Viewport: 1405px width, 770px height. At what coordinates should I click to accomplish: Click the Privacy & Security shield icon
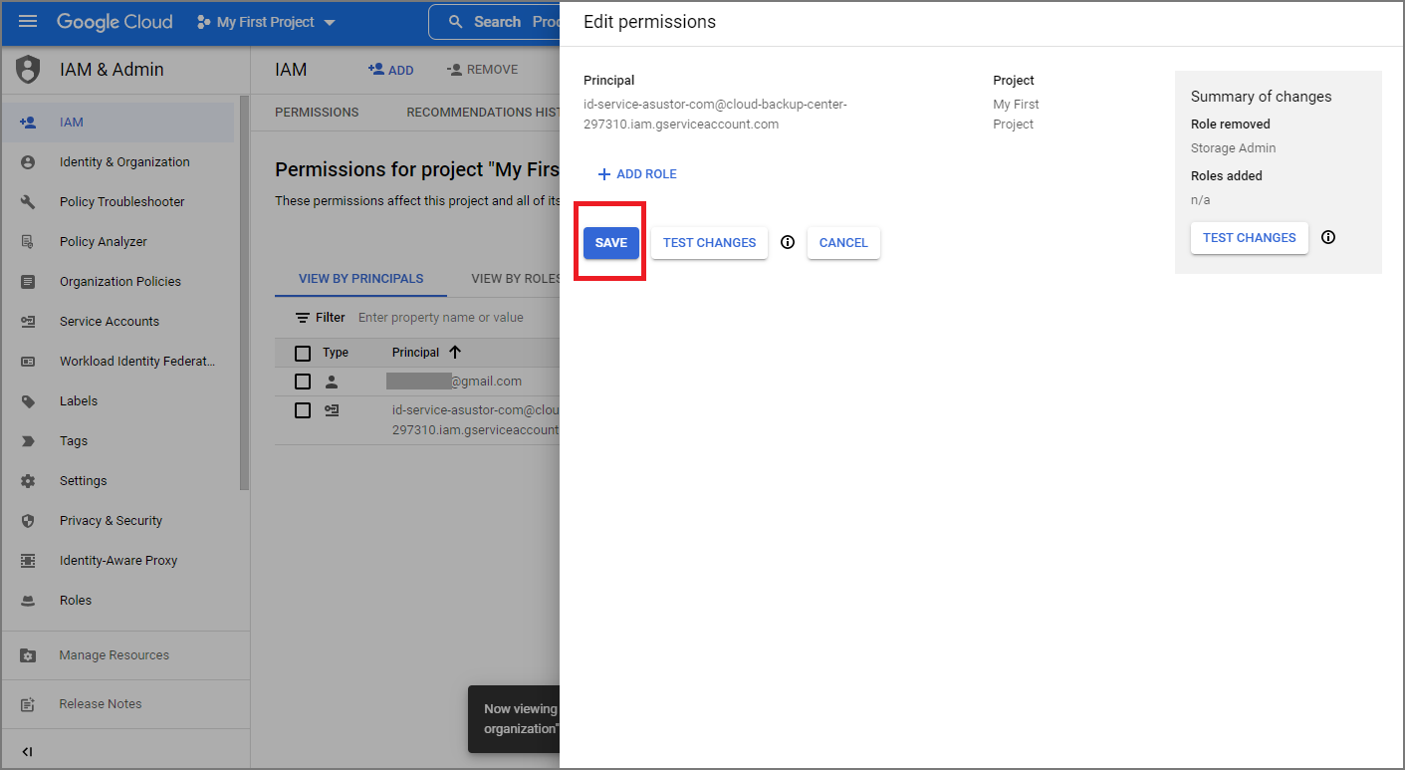tap(28, 521)
